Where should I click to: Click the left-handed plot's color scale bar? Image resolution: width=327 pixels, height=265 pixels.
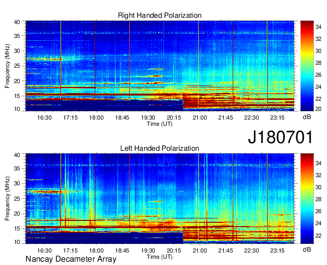click(307, 199)
